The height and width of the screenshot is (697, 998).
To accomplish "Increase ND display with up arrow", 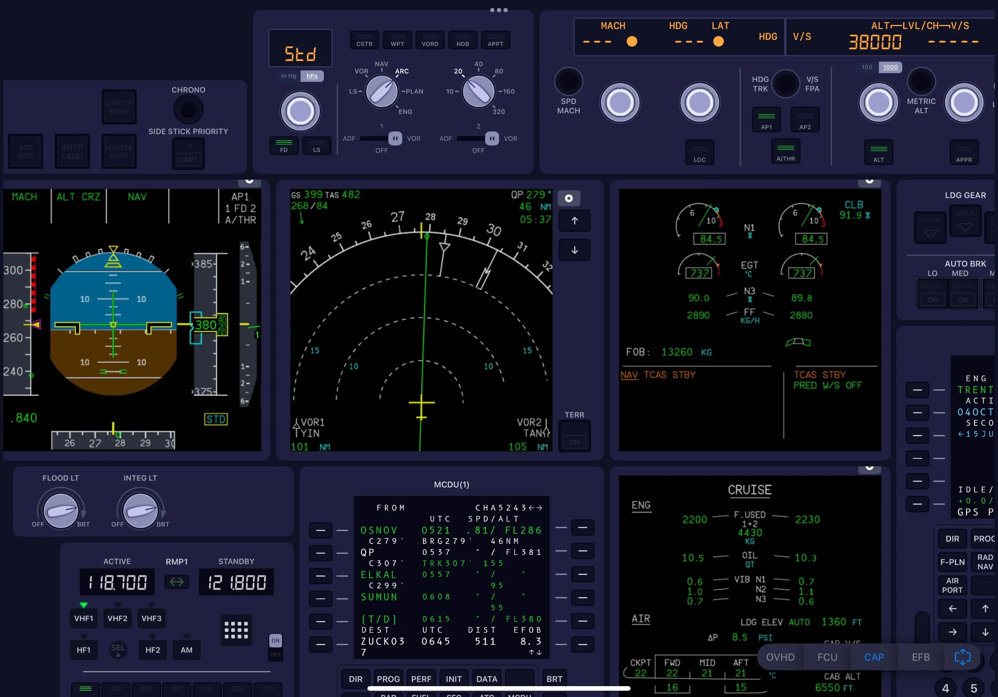I will [x=574, y=221].
